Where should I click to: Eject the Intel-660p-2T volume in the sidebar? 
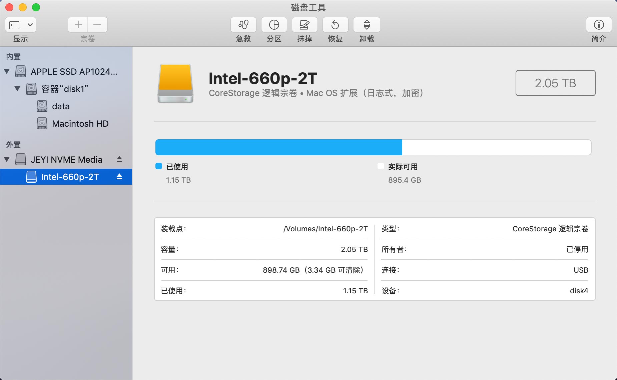click(119, 177)
